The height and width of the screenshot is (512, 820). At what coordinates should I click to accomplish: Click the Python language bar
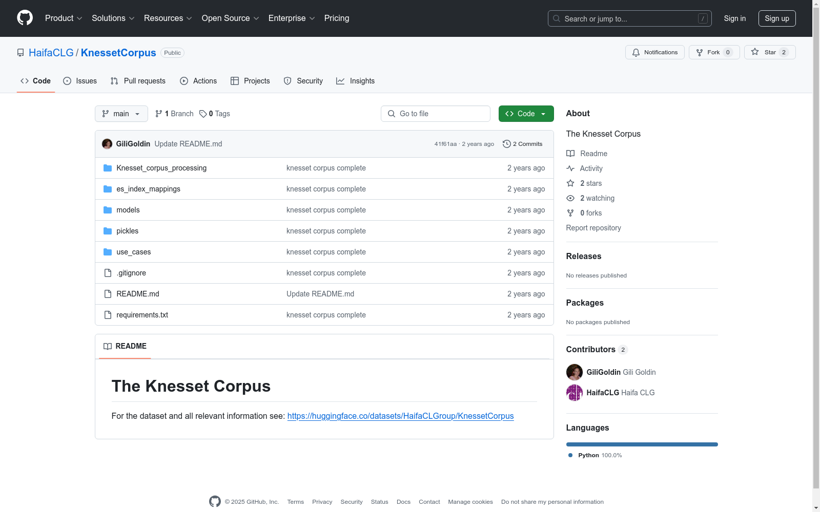(x=642, y=444)
